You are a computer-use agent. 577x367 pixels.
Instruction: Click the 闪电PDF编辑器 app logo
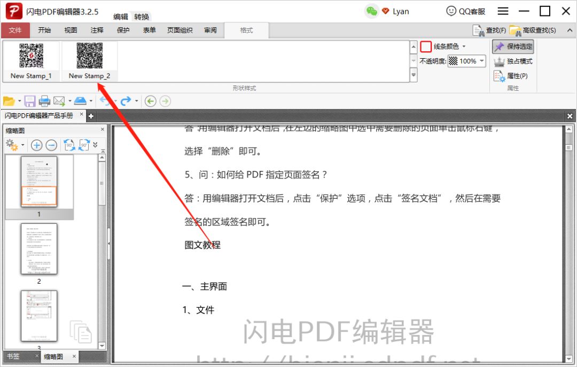click(13, 11)
